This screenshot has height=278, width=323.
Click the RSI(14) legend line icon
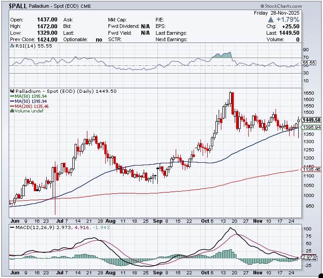[x=12, y=47]
